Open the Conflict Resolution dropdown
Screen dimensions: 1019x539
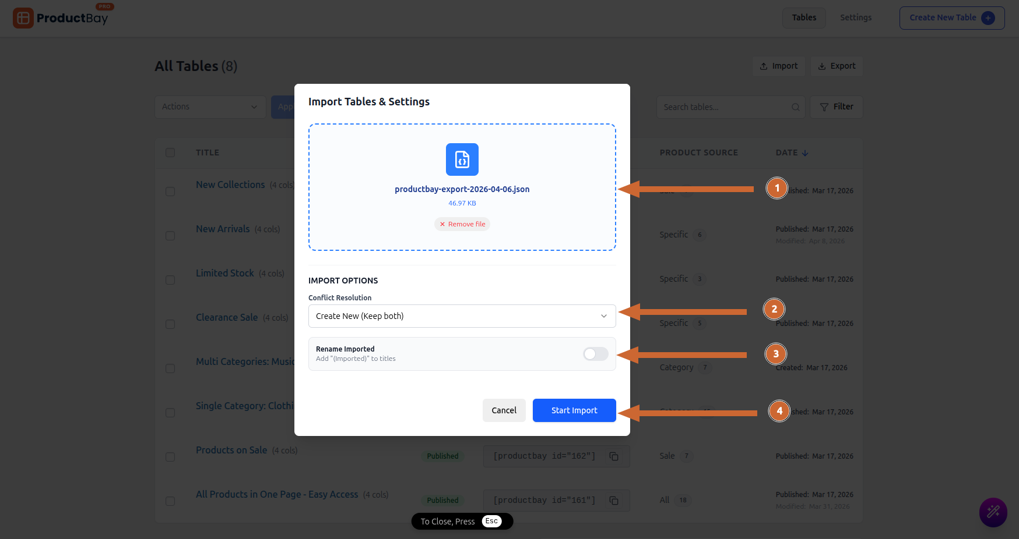tap(462, 316)
